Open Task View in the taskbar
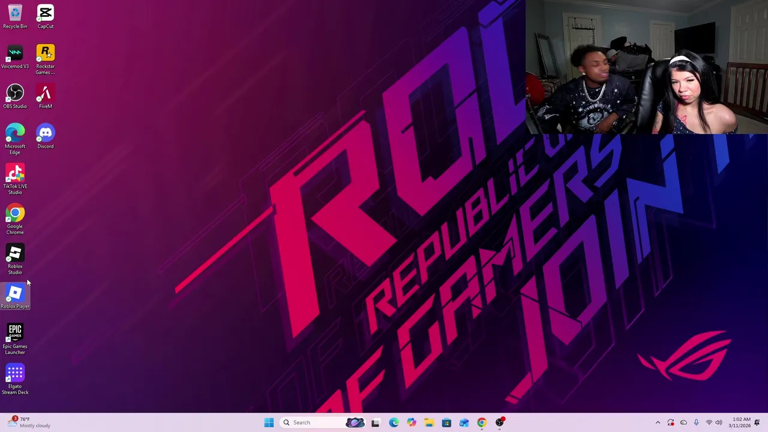 click(x=375, y=422)
